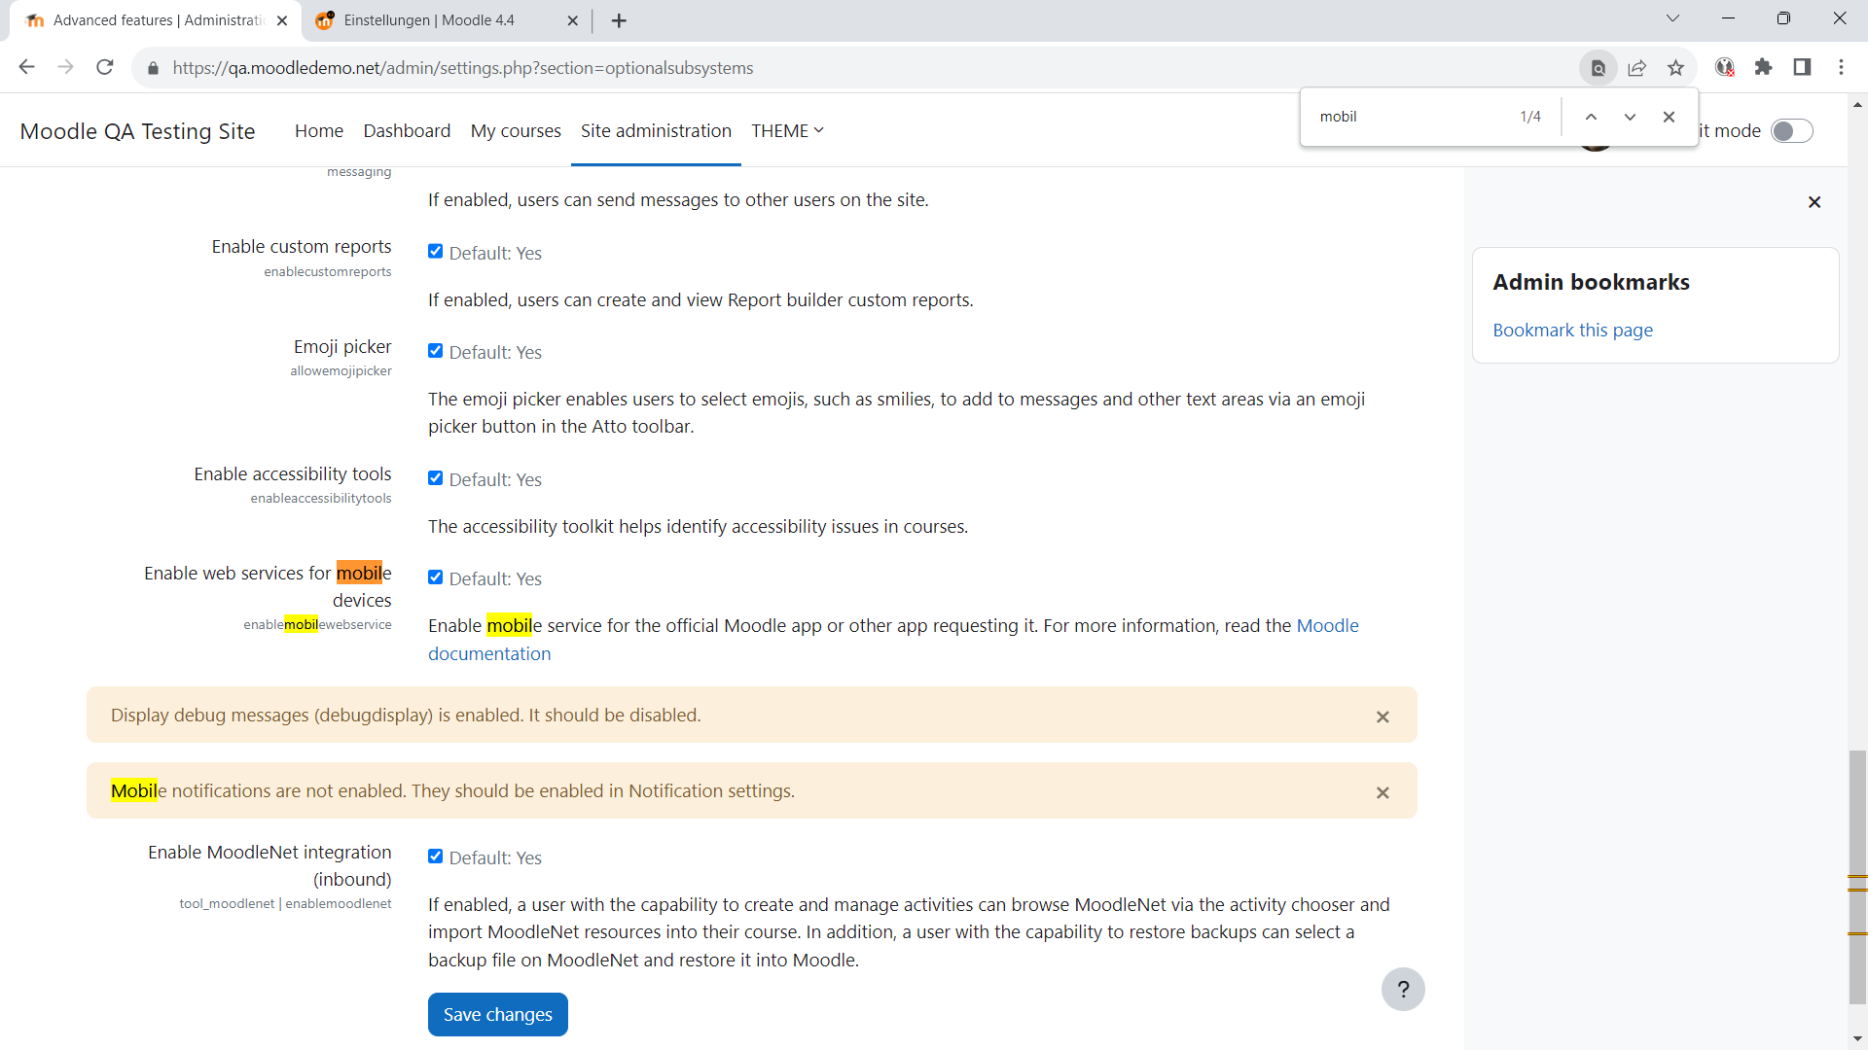
Task: Click the Emoji picker label
Action: pyautogui.click(x=342, y=346)
